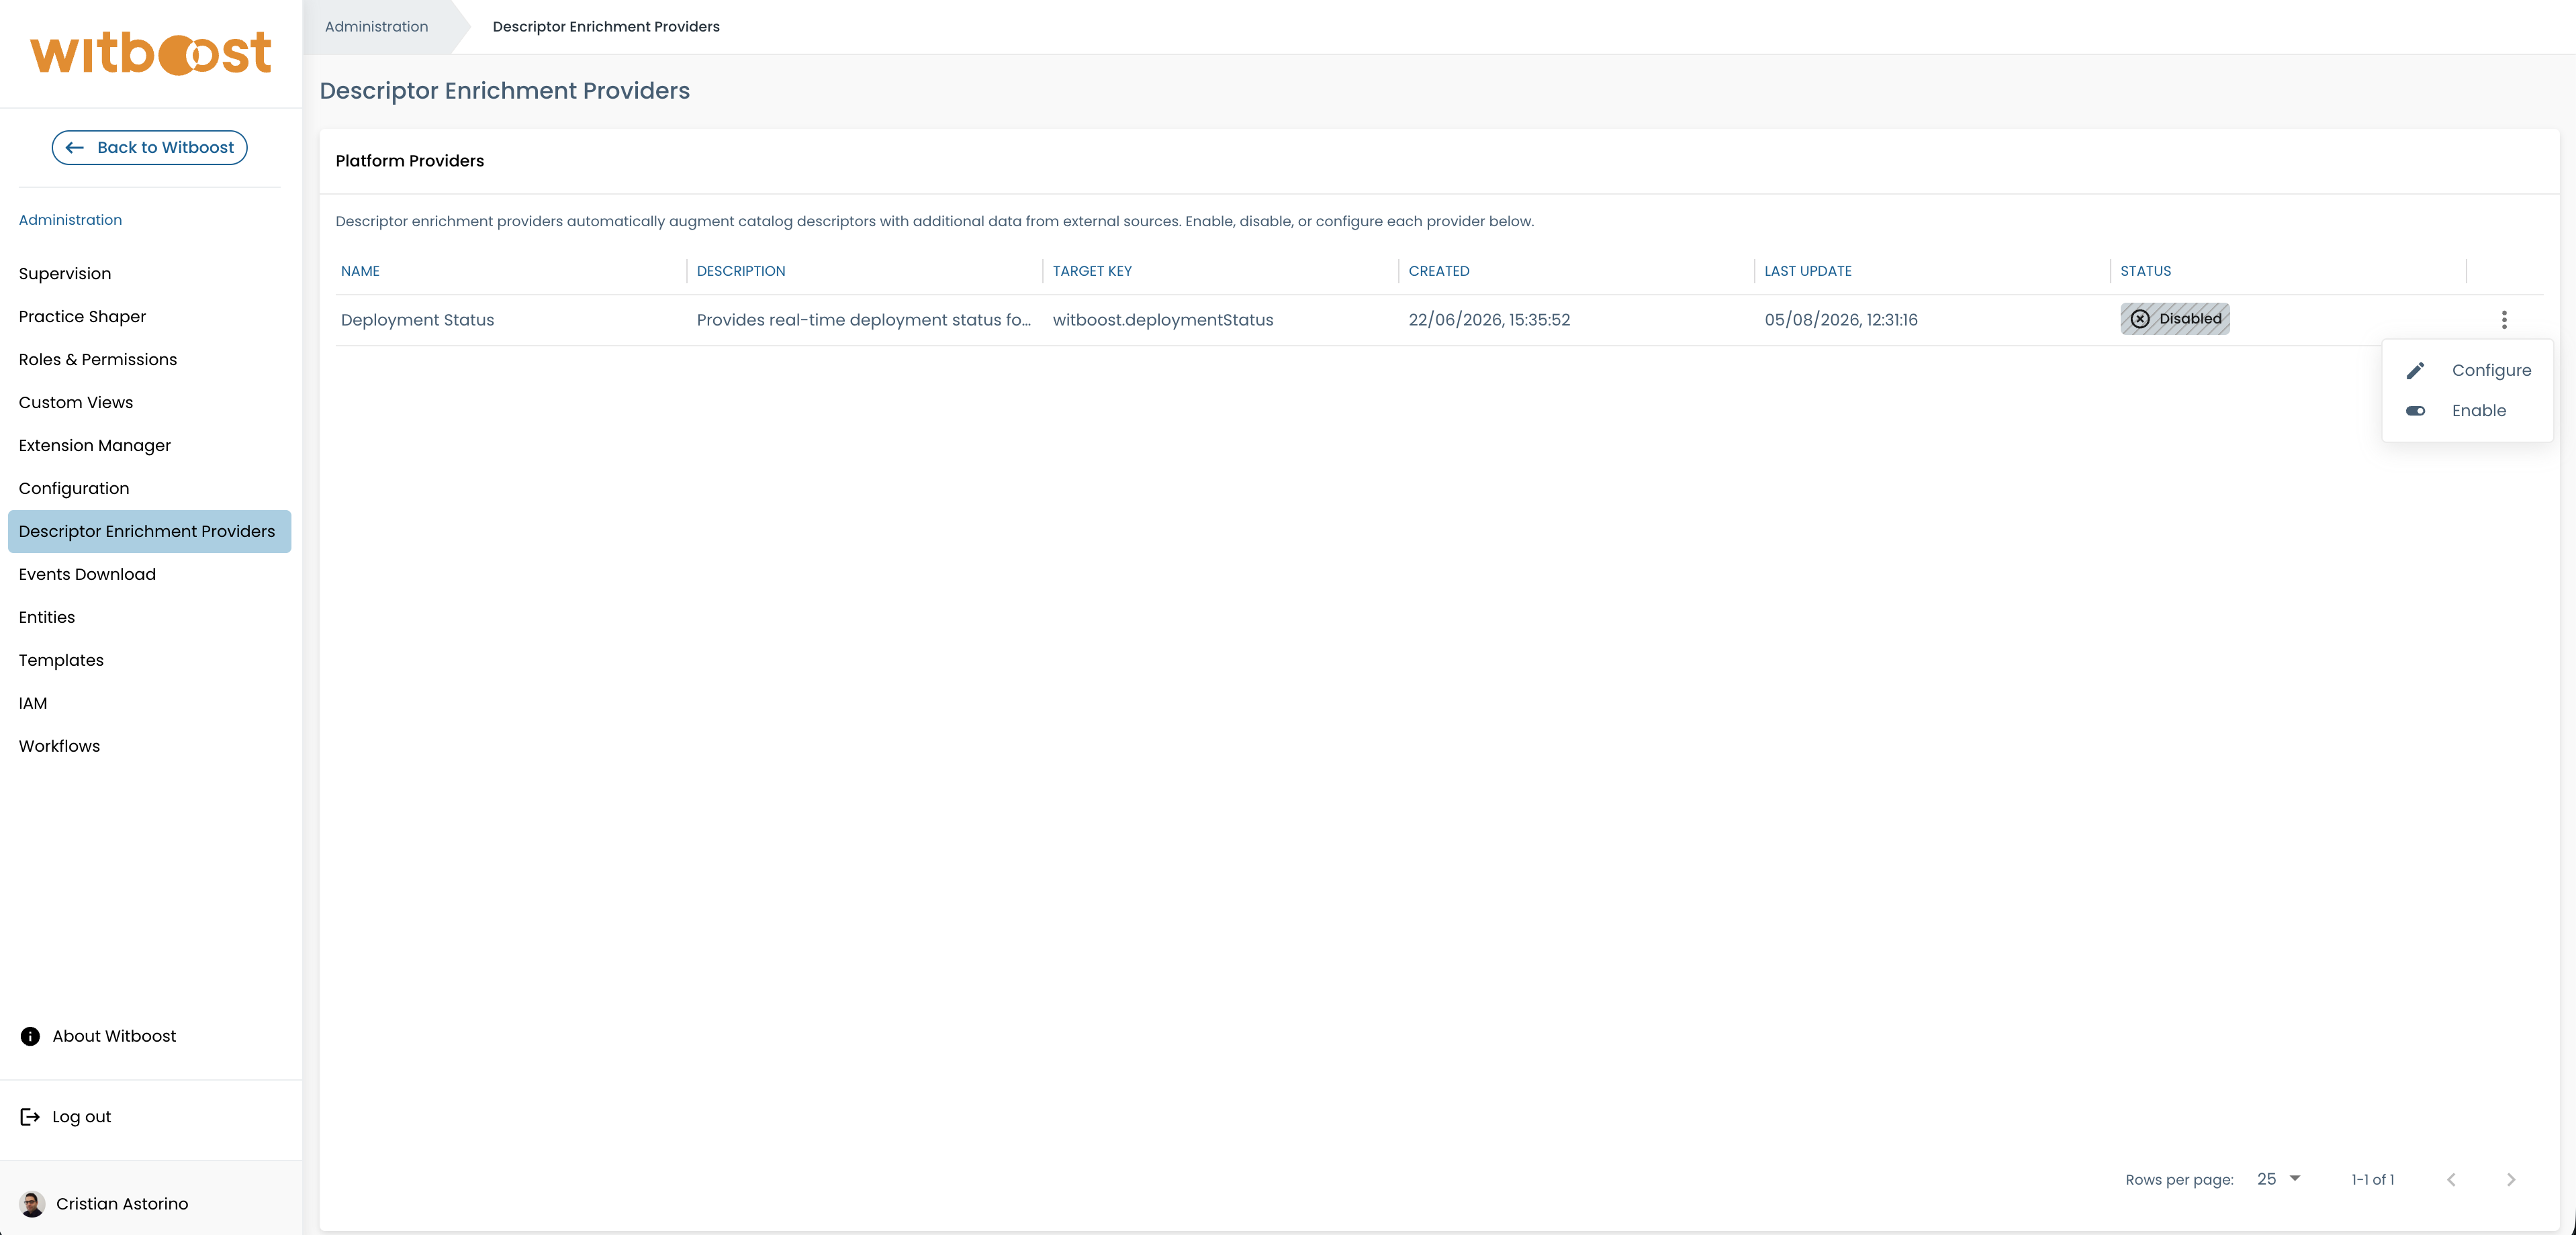This screenshot has height=1235, width=2576.
Task: Open Configuration in the sidebar
Action: pos(74,489)
